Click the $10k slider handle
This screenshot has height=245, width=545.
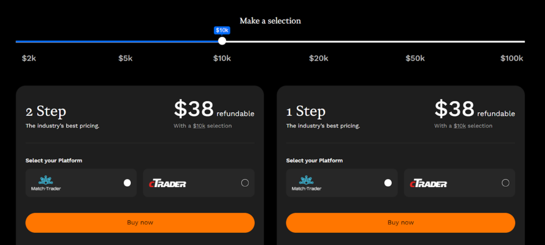point(222,41)
